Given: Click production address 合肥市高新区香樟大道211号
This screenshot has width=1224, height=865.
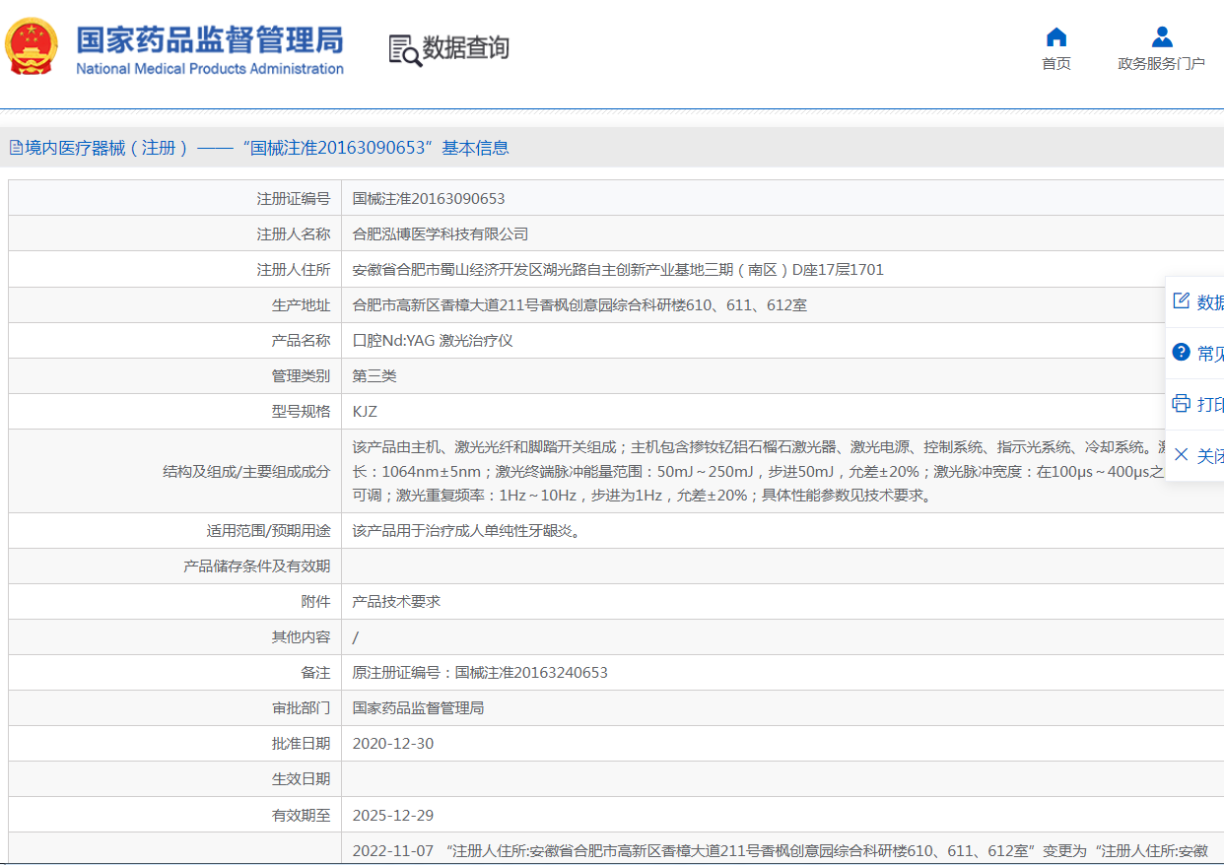Looking at the screenshot, I should (579, 304).
